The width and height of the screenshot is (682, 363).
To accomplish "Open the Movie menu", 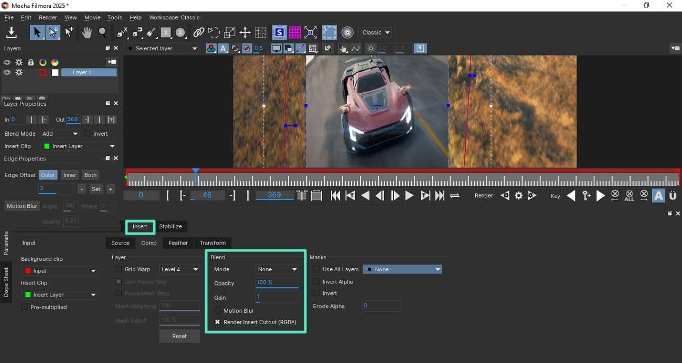I will 92,18.
